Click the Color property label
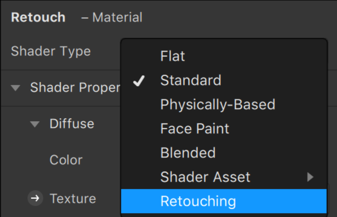This screenshot has width=337, height=217. tap(66, 160)
